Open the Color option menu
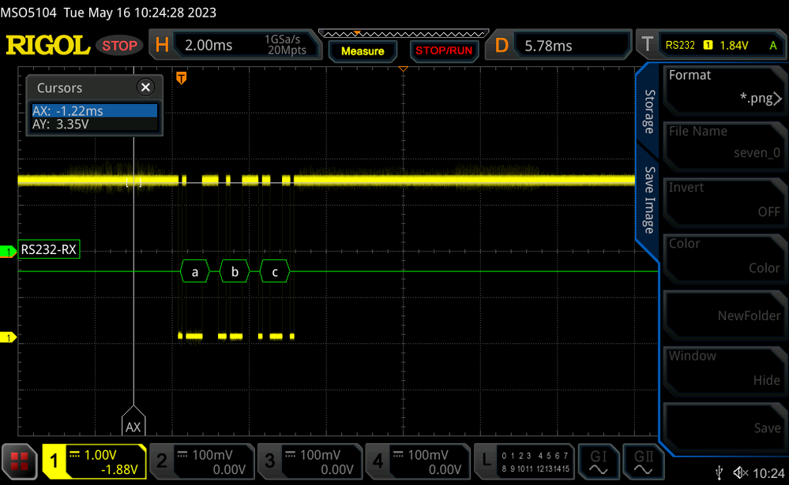 [x=724, y=256]
